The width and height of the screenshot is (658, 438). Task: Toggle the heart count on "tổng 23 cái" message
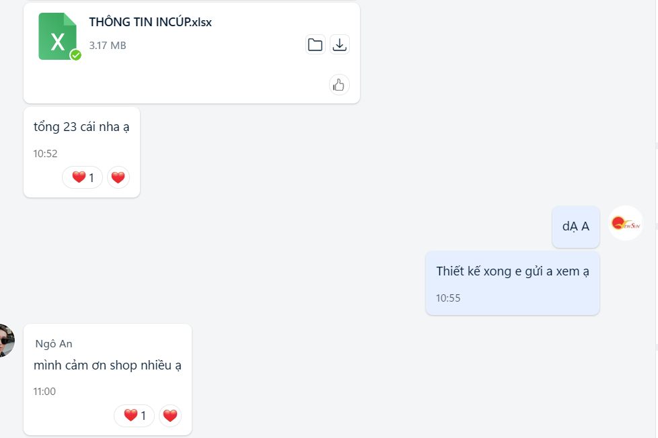tap(83, 177)
